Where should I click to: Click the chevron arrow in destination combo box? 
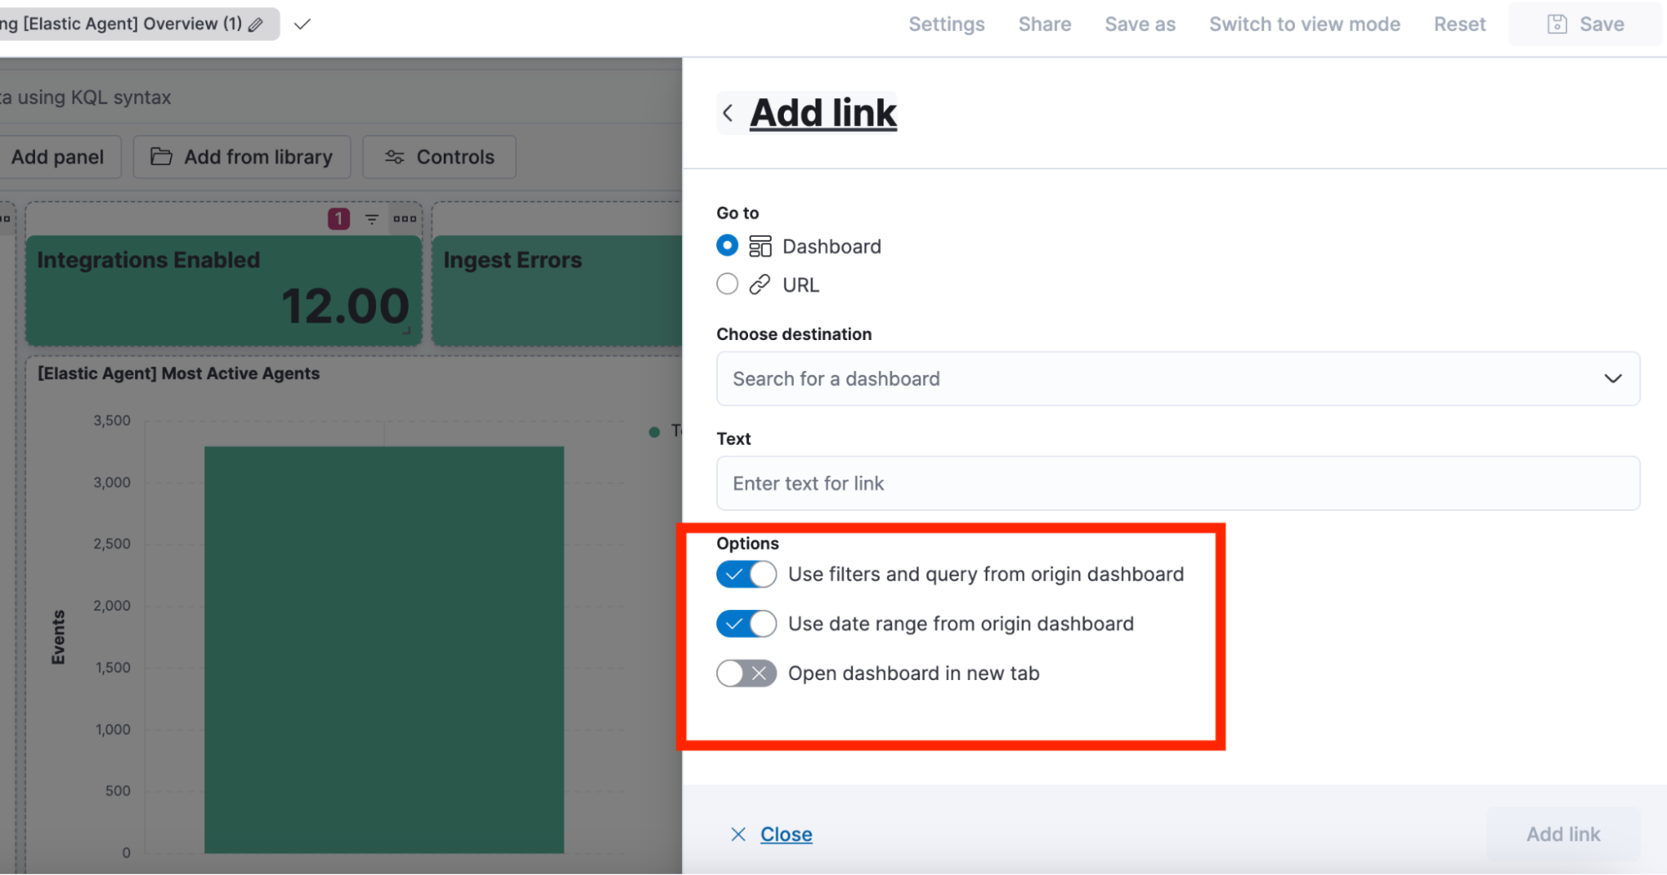click(1613, 378)
